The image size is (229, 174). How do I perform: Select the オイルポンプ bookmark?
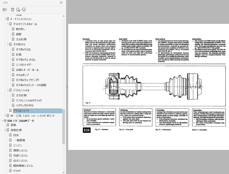tap(22, 75)
